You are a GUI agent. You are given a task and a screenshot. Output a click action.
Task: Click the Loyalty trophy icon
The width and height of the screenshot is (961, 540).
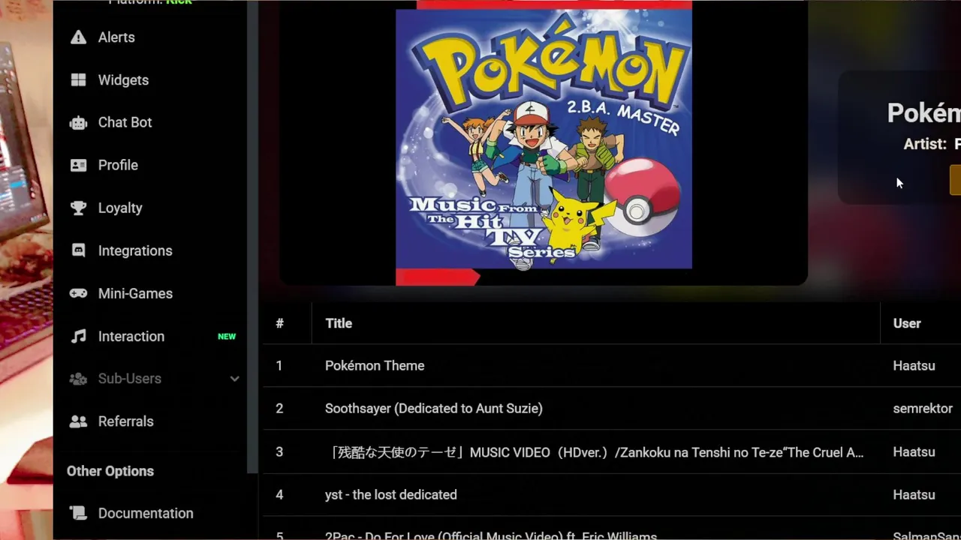tap(78, 208)
